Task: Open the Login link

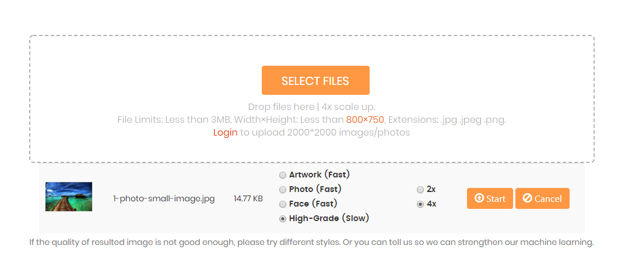Action: pyautogui.click(x=225, y=132)
